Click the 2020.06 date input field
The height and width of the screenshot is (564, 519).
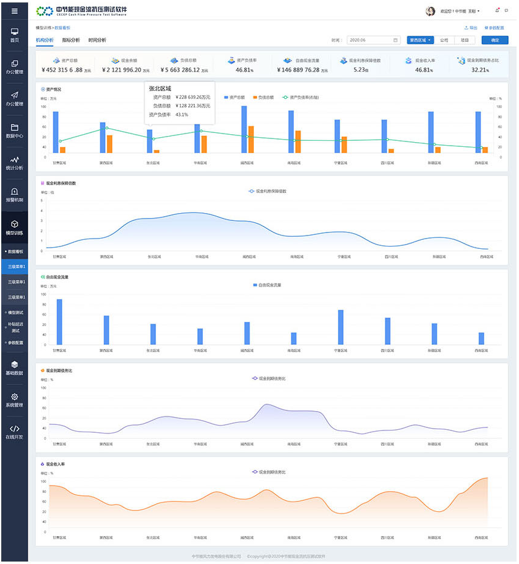click(373, 40)
